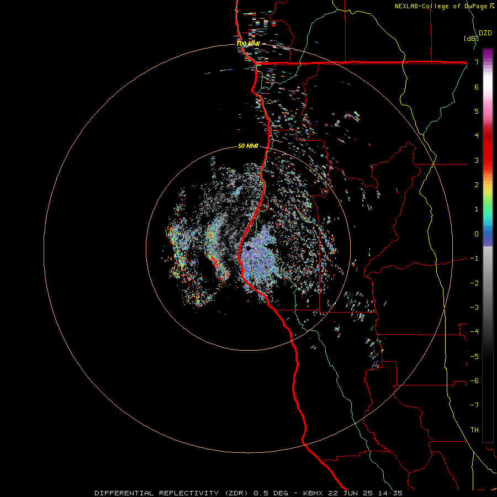Click the 4 value on the color scale
The image size is (497, 497).
click(x=477, y=136)
